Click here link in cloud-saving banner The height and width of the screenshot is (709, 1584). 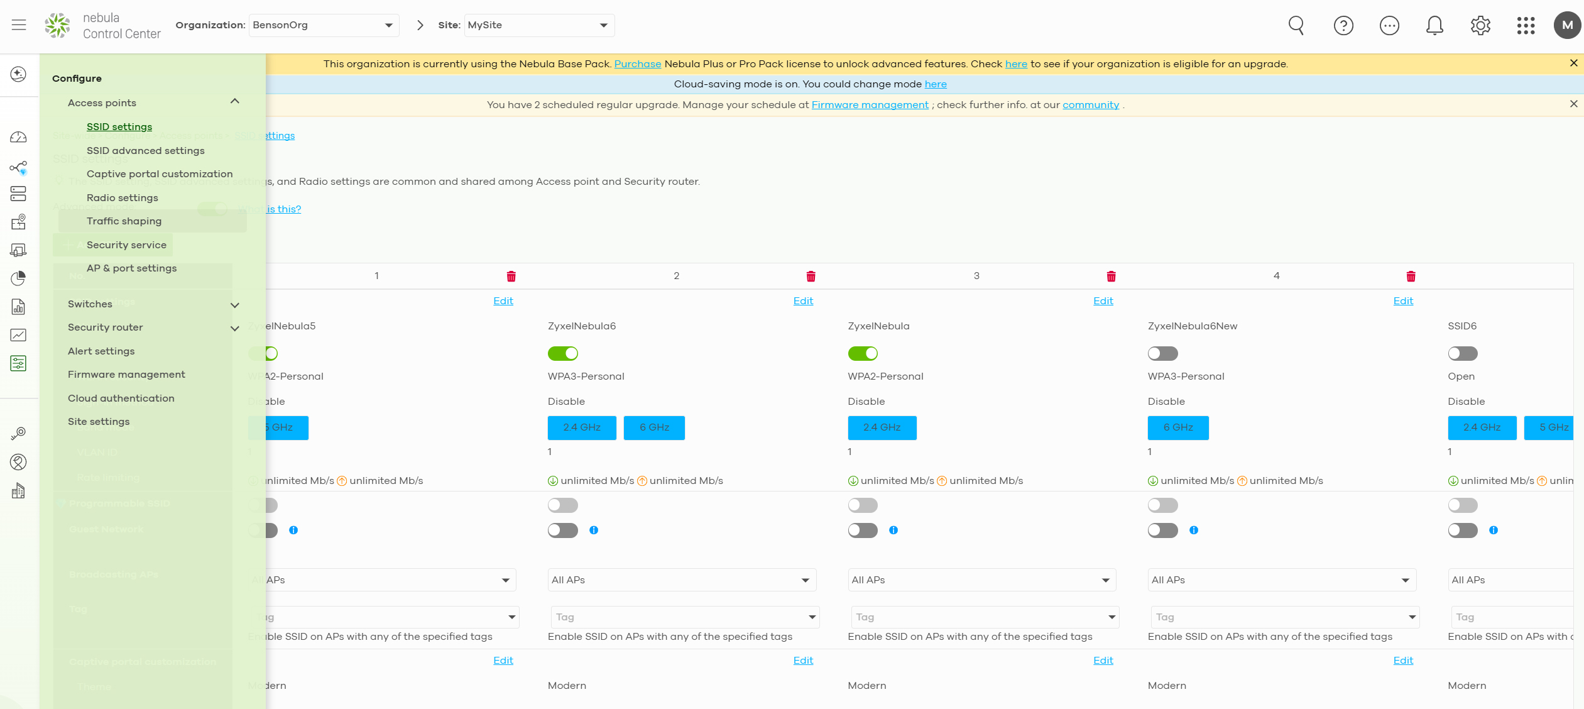[x=936, y=84]
